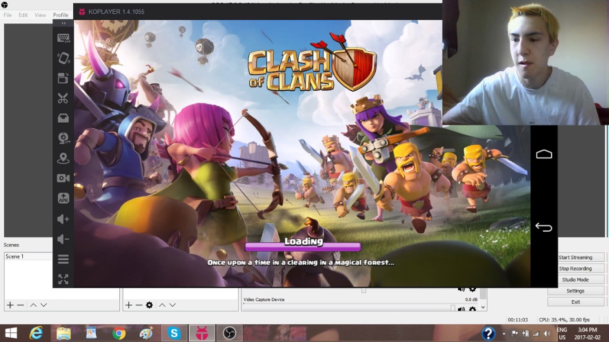Collapse the KOPLAYER sidebar with double-arrow
This screenshot has height=342, width=609.
click(x=63, y=23)
